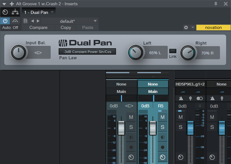Click the Left pan knob
The width and height of the screenshot is (231, 164).
(x=135, y=53)
